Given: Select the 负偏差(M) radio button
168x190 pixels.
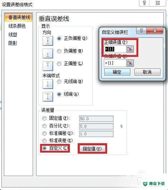Looking at the screenshot, I should [59, 51].
